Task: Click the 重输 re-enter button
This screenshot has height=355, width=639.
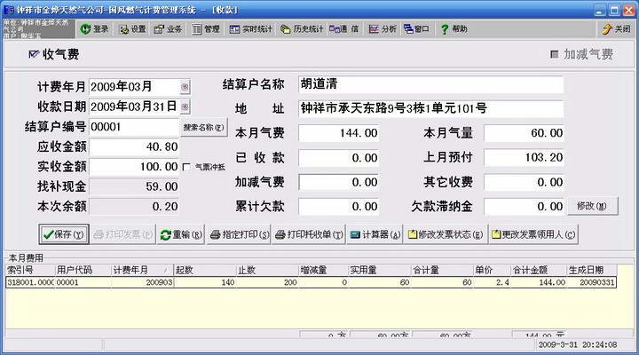Action: click(181, 234)
